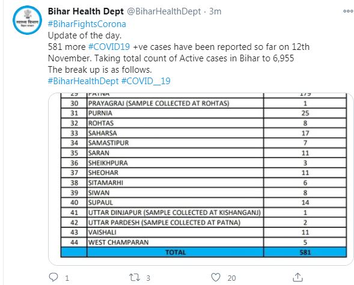Click the @BiharHealthDept handle

(164, 11)
